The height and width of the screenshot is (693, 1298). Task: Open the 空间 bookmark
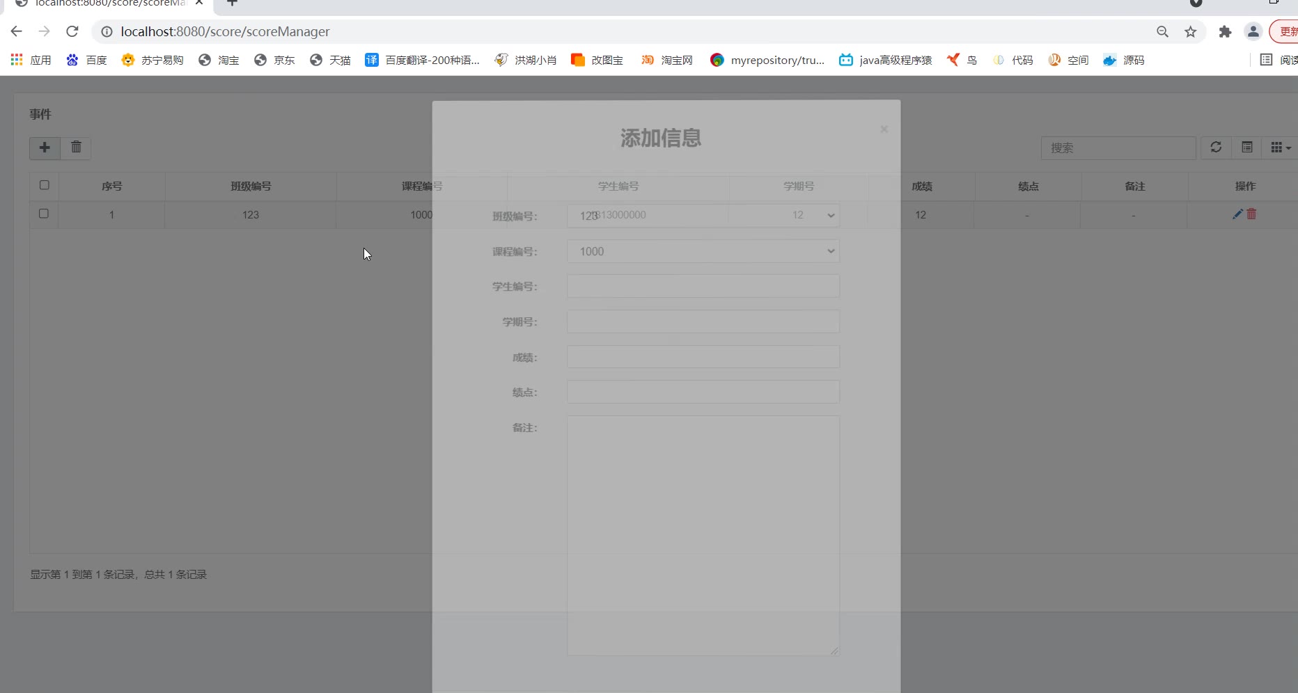pos(1069,60)
